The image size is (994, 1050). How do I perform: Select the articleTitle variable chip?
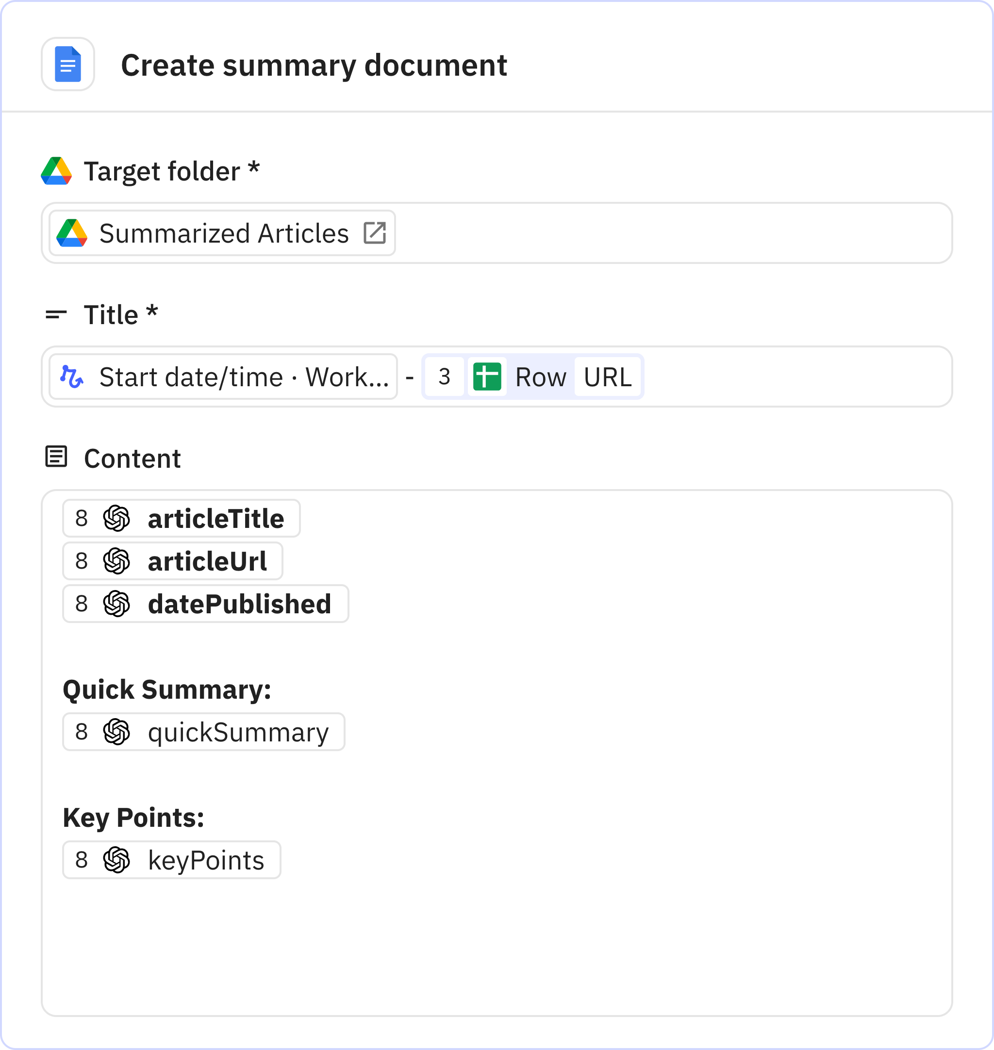coord(181,518)
